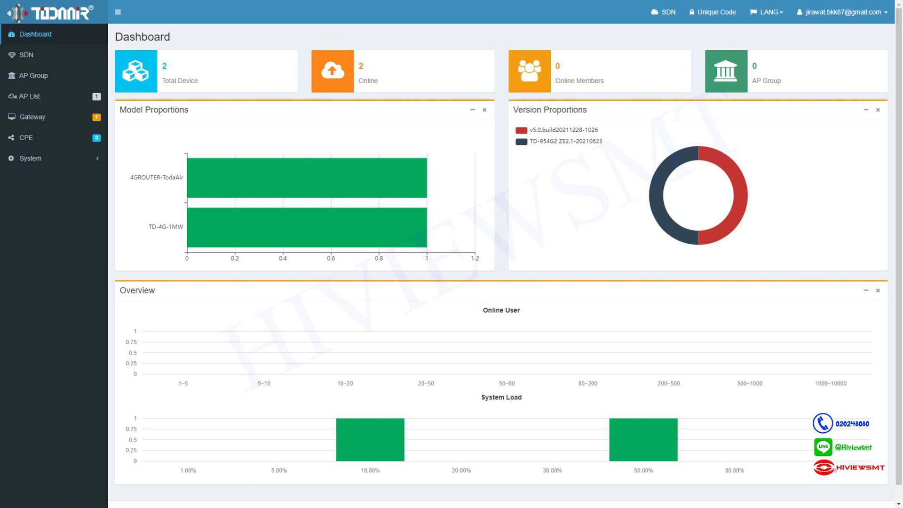Collapse the Model Proportions panel
The width and height of the screenshot is (903, 508).
click(x=472, y=110)
